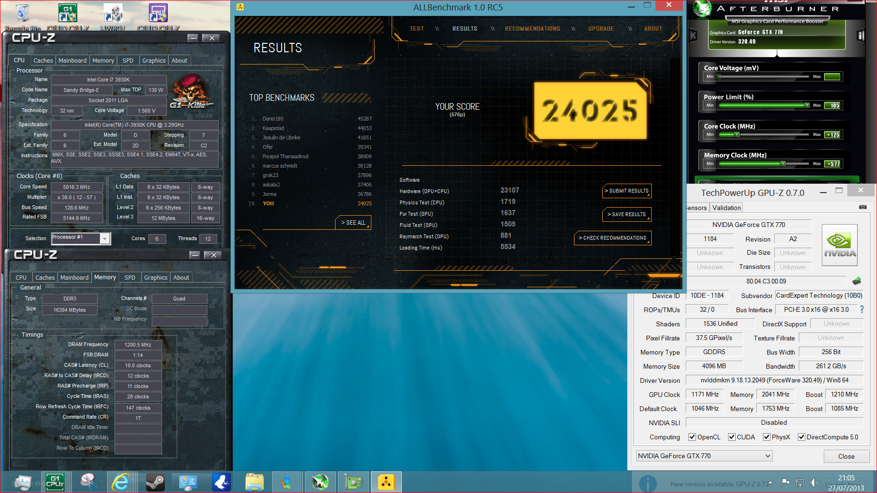Click the GPU-Z BIOS save chip icon
877x493 pixels.
(x=857, y=281)
